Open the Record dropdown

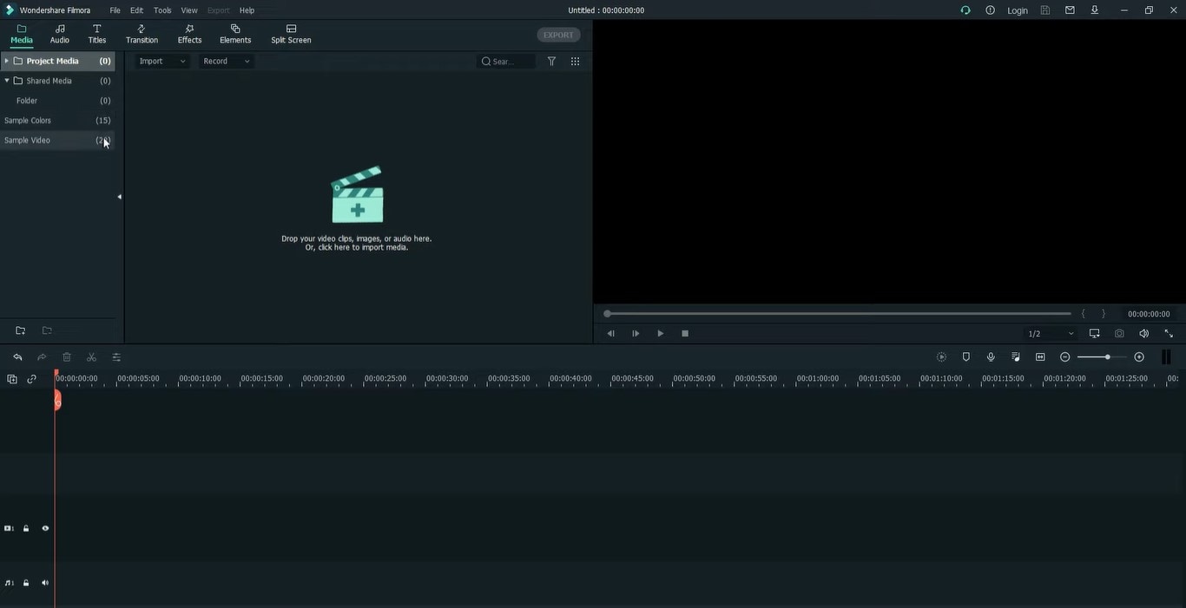(x=227, y=62)
